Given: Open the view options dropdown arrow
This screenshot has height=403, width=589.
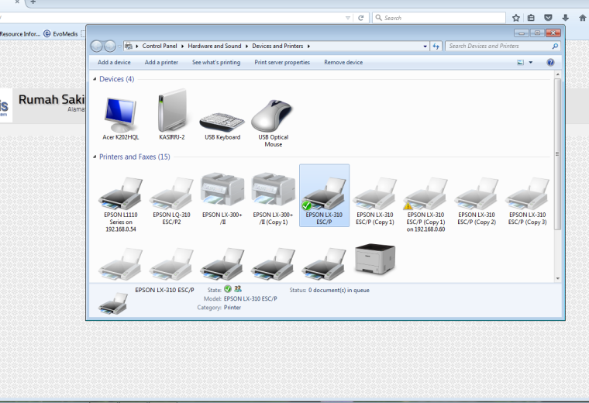Looking at the screenshot, I should tap(531, 62).
